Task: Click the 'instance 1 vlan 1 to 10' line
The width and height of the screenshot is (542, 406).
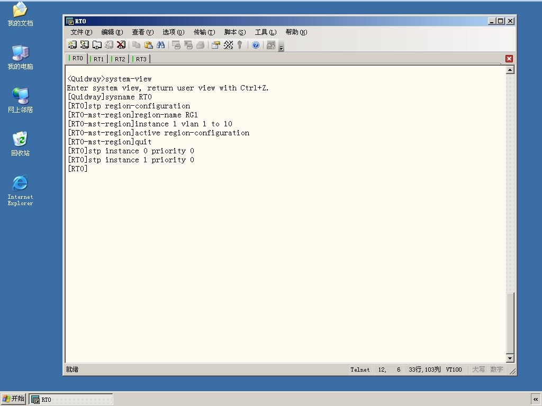Action: pyautogui.click(x=150, y=124)
